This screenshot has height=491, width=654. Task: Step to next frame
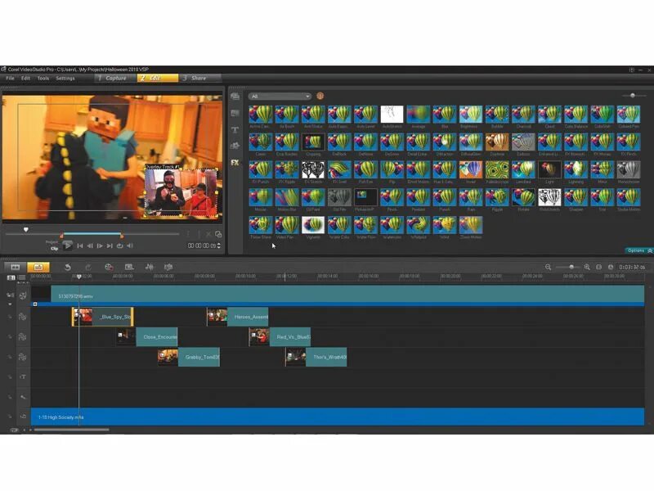100,246
